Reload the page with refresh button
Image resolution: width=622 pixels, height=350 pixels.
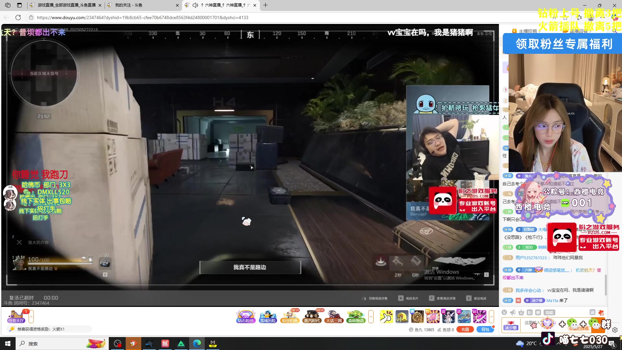(x=18, y=17)
